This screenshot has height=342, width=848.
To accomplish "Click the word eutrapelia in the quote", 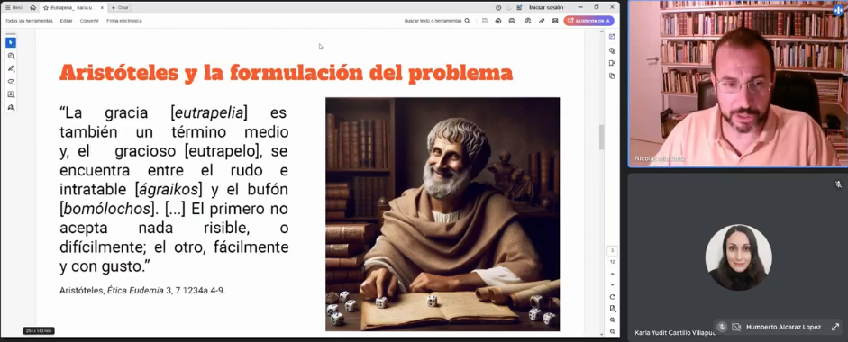I will coord(209,112).
